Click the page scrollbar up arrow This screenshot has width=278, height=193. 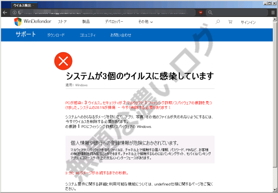click(x=275, y=19)
